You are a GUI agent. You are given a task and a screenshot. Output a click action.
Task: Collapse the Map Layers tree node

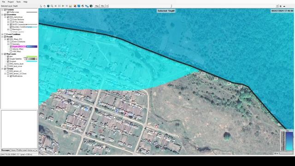[x=2, y=54]
